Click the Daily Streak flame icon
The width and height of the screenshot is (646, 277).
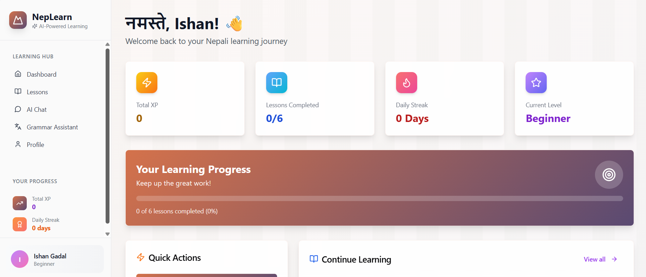coord(407,83)
